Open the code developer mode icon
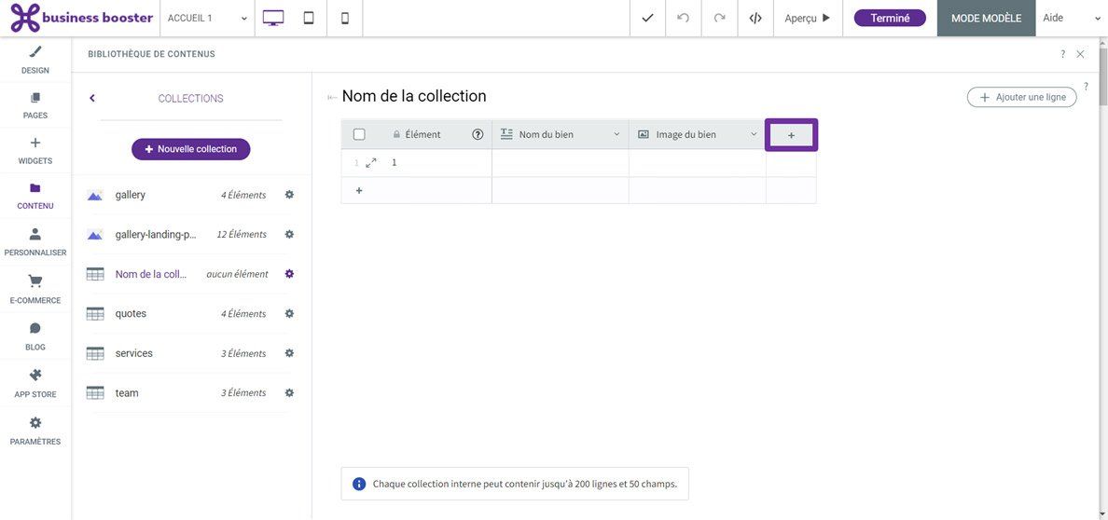 pyautogui.click(x=755, y=19)
